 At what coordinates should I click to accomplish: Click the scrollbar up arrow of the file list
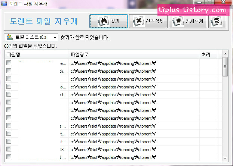(225, 54)
